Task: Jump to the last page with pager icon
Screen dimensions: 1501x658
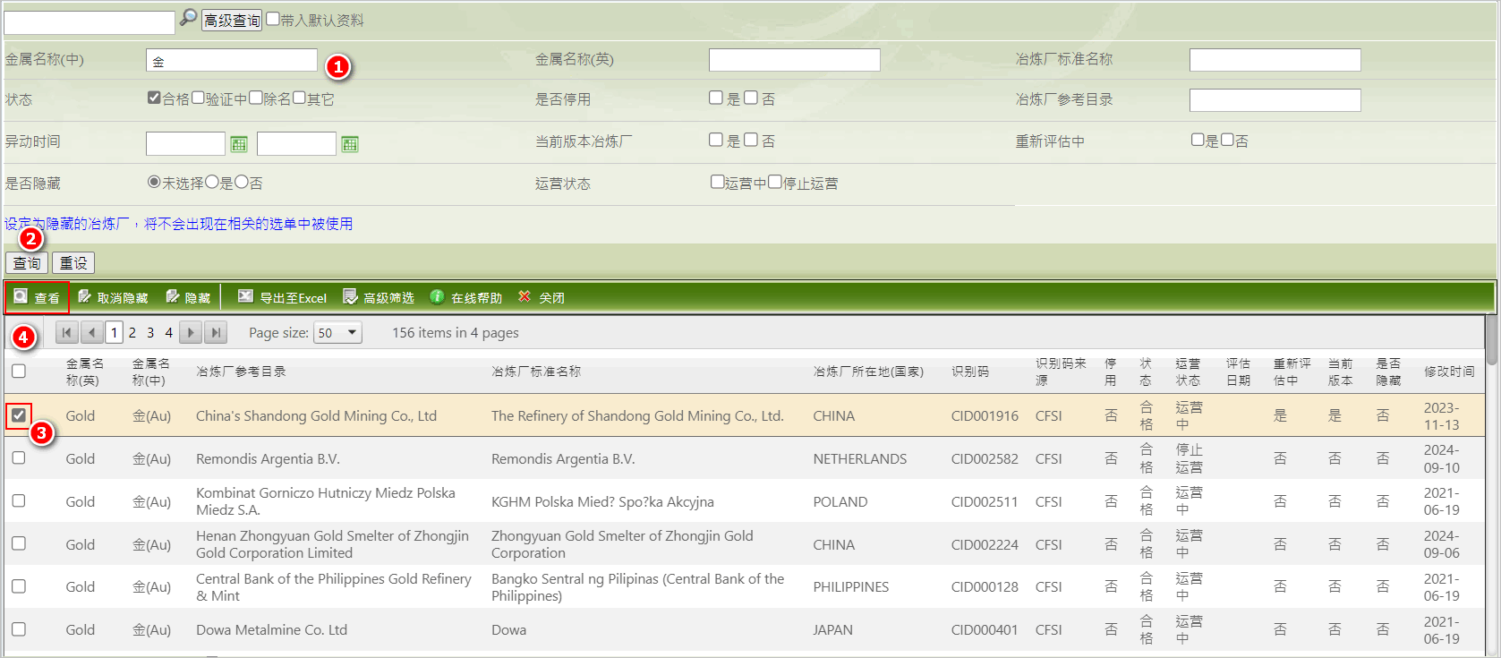Action: tap(216, 333)
